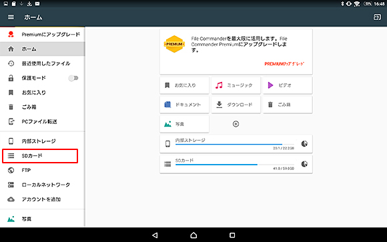Screen dimensions: 387x242
Task: Click the 保護モード lock icon
Action: pos(11,78)
